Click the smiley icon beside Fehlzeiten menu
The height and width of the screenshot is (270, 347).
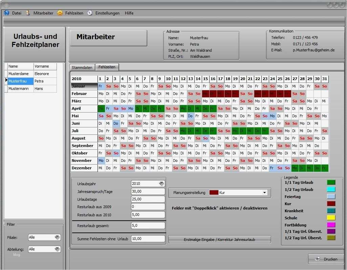tap(60, 13)
